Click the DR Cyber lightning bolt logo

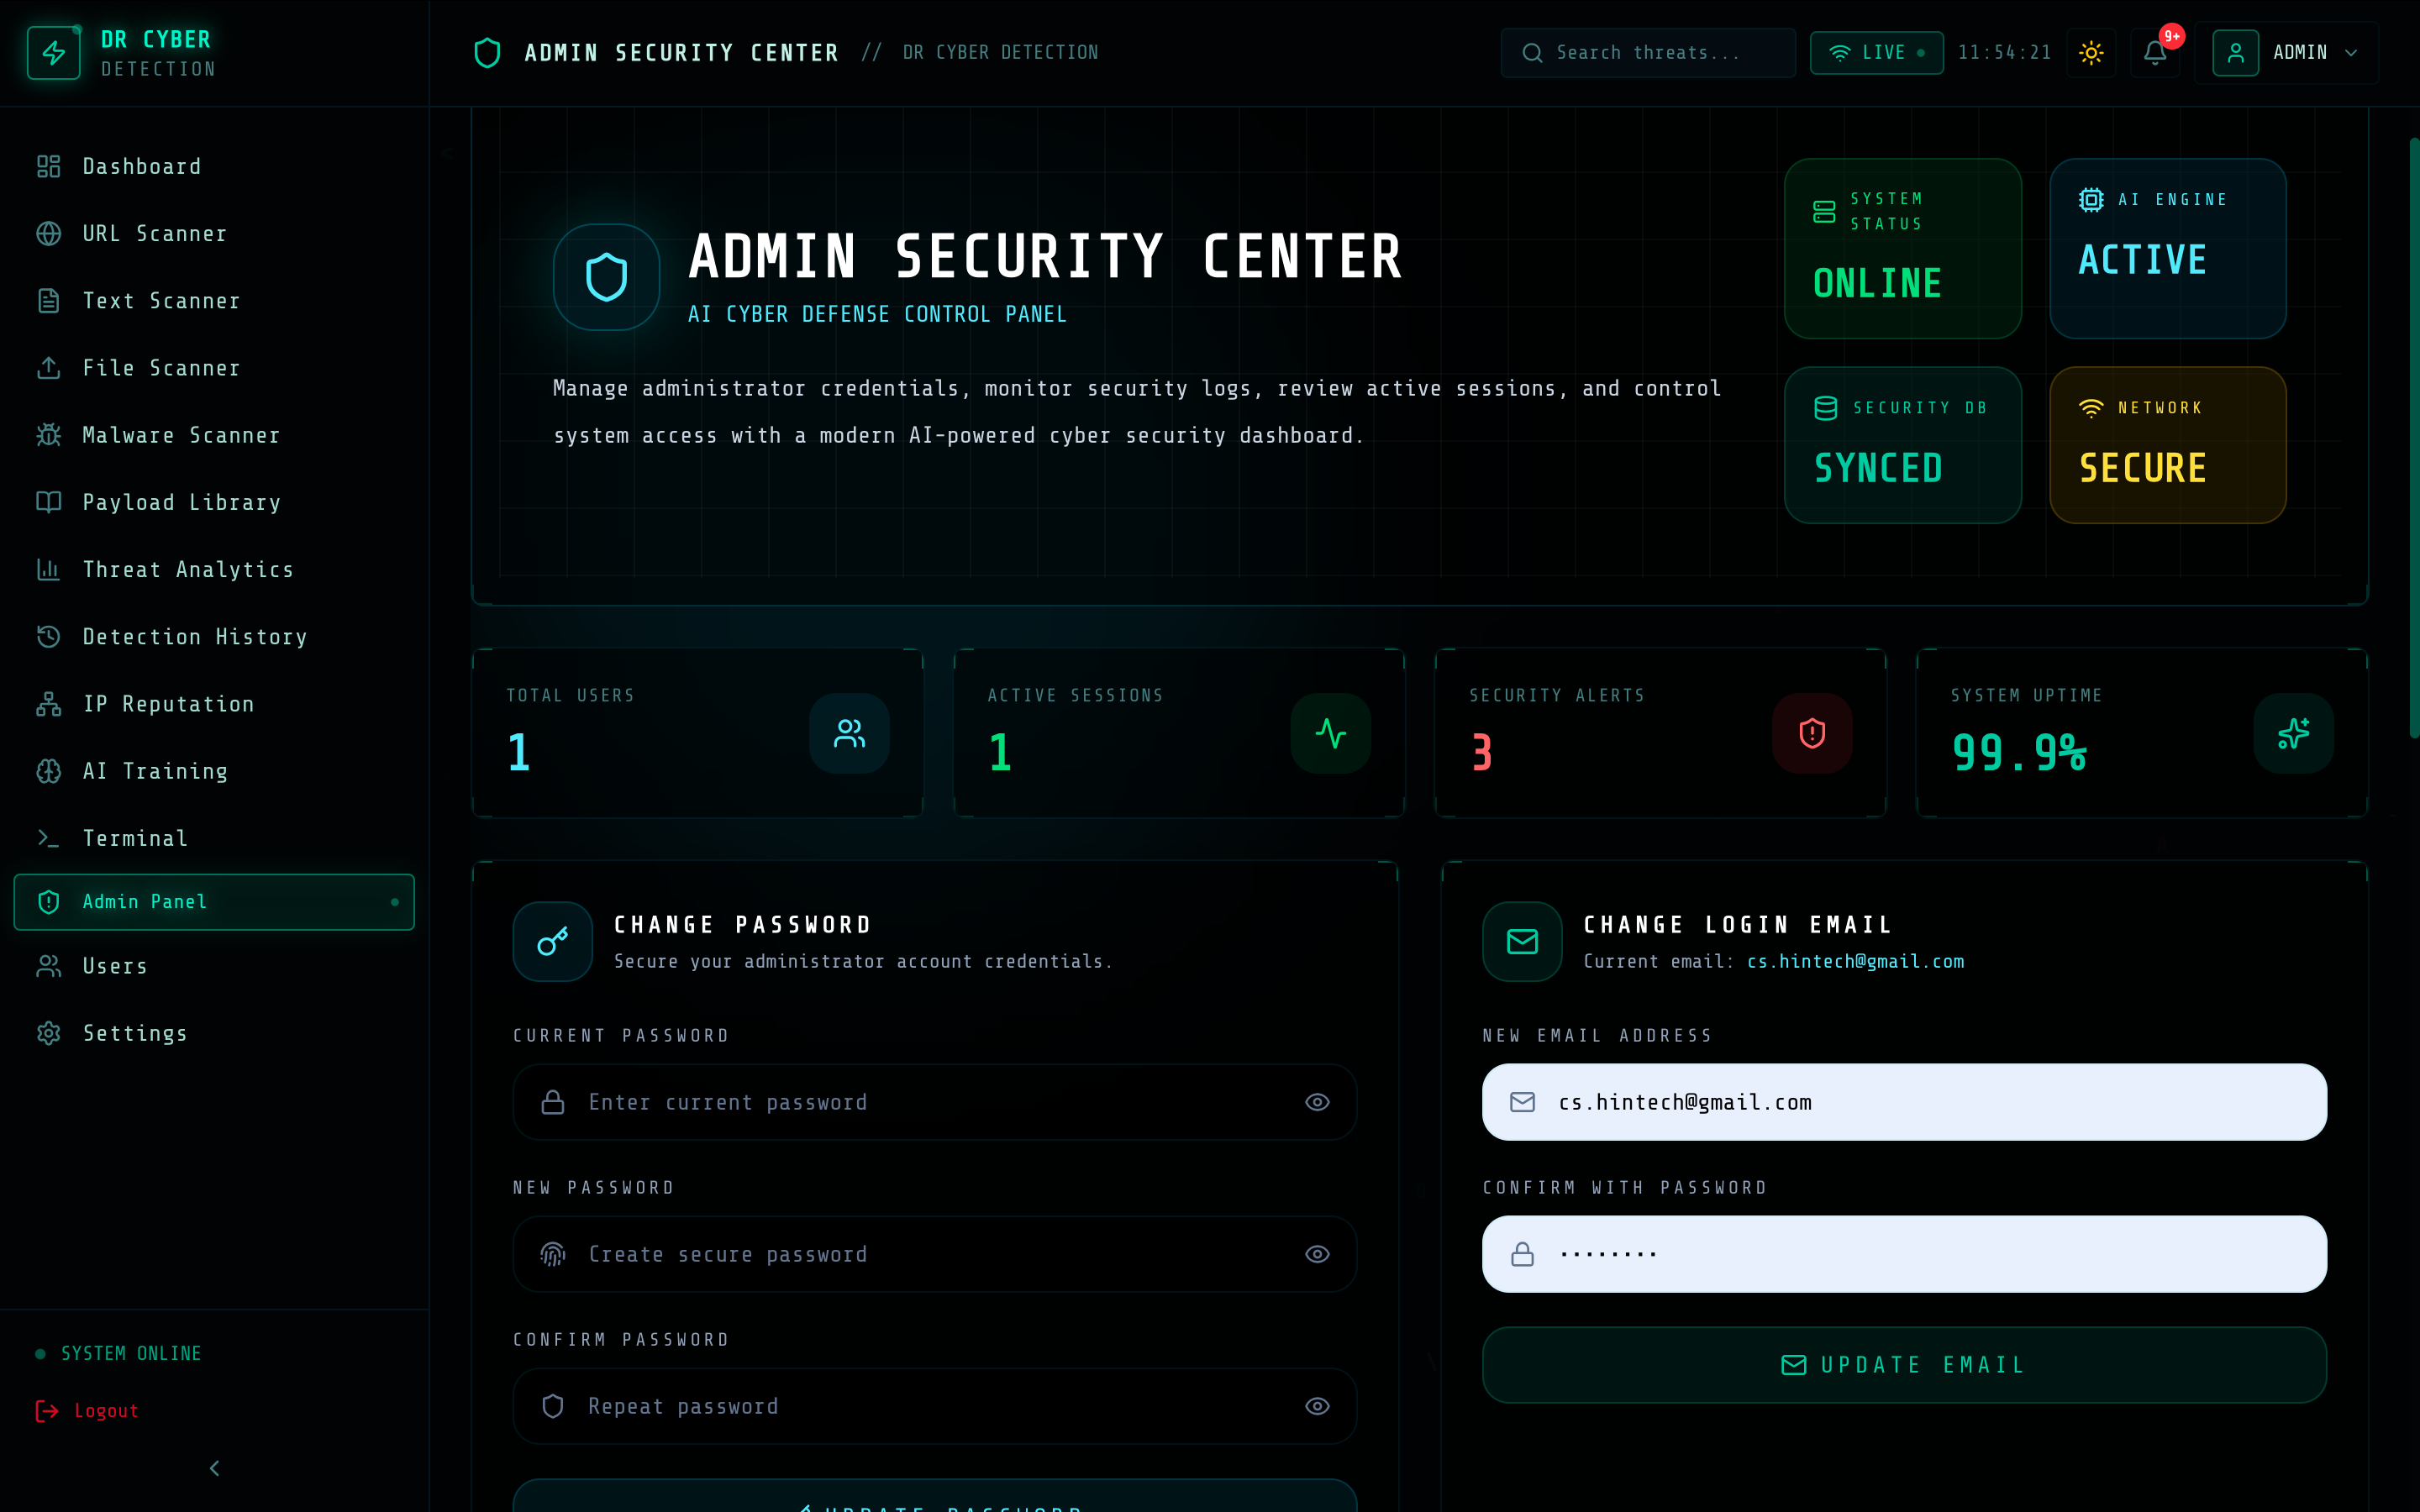click(53, 53)
